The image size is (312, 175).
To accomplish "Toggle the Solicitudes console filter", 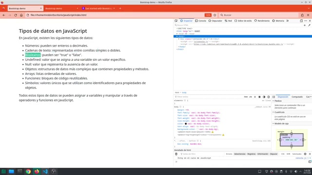I will point(297,154).
